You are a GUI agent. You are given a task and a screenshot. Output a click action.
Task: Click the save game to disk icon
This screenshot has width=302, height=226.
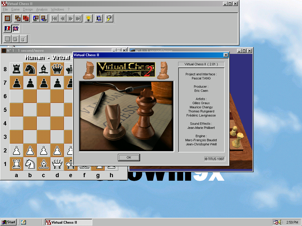pyautogui.click(x=44, y=18)
